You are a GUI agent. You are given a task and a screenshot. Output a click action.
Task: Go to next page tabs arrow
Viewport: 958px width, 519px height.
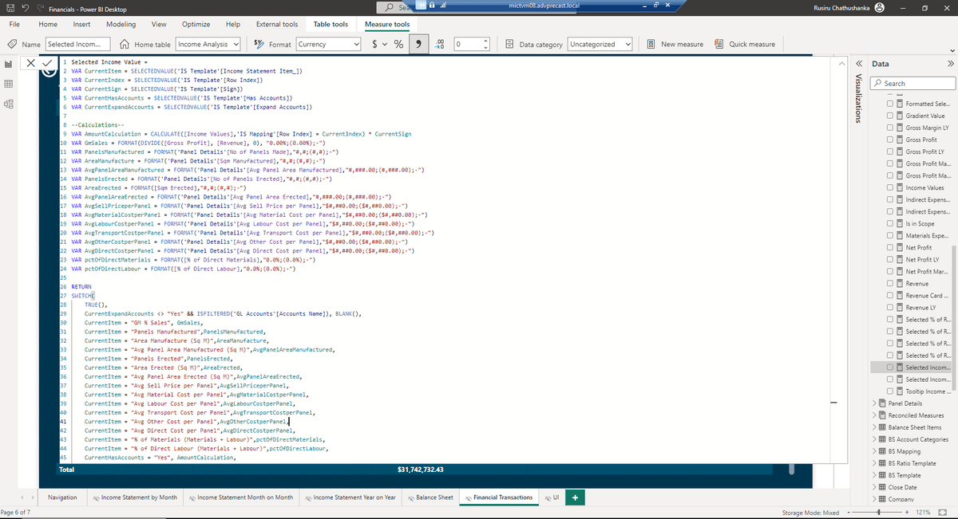tap(34, 497)
